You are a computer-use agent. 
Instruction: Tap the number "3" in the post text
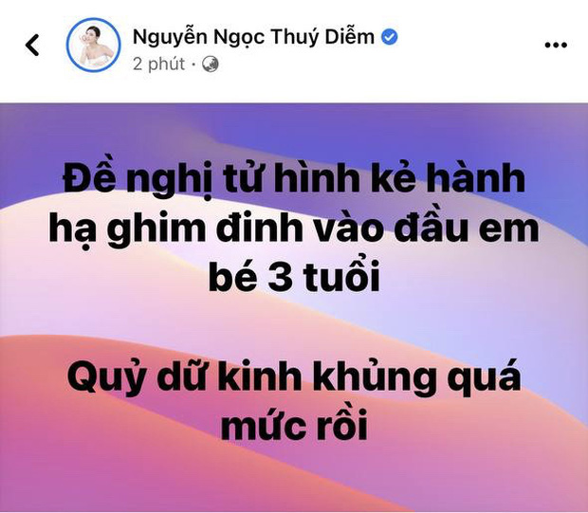(x=281, y=277)
